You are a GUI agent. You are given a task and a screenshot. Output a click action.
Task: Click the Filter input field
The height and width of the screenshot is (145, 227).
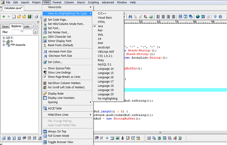pyautogui.click(x=22, y=32)
